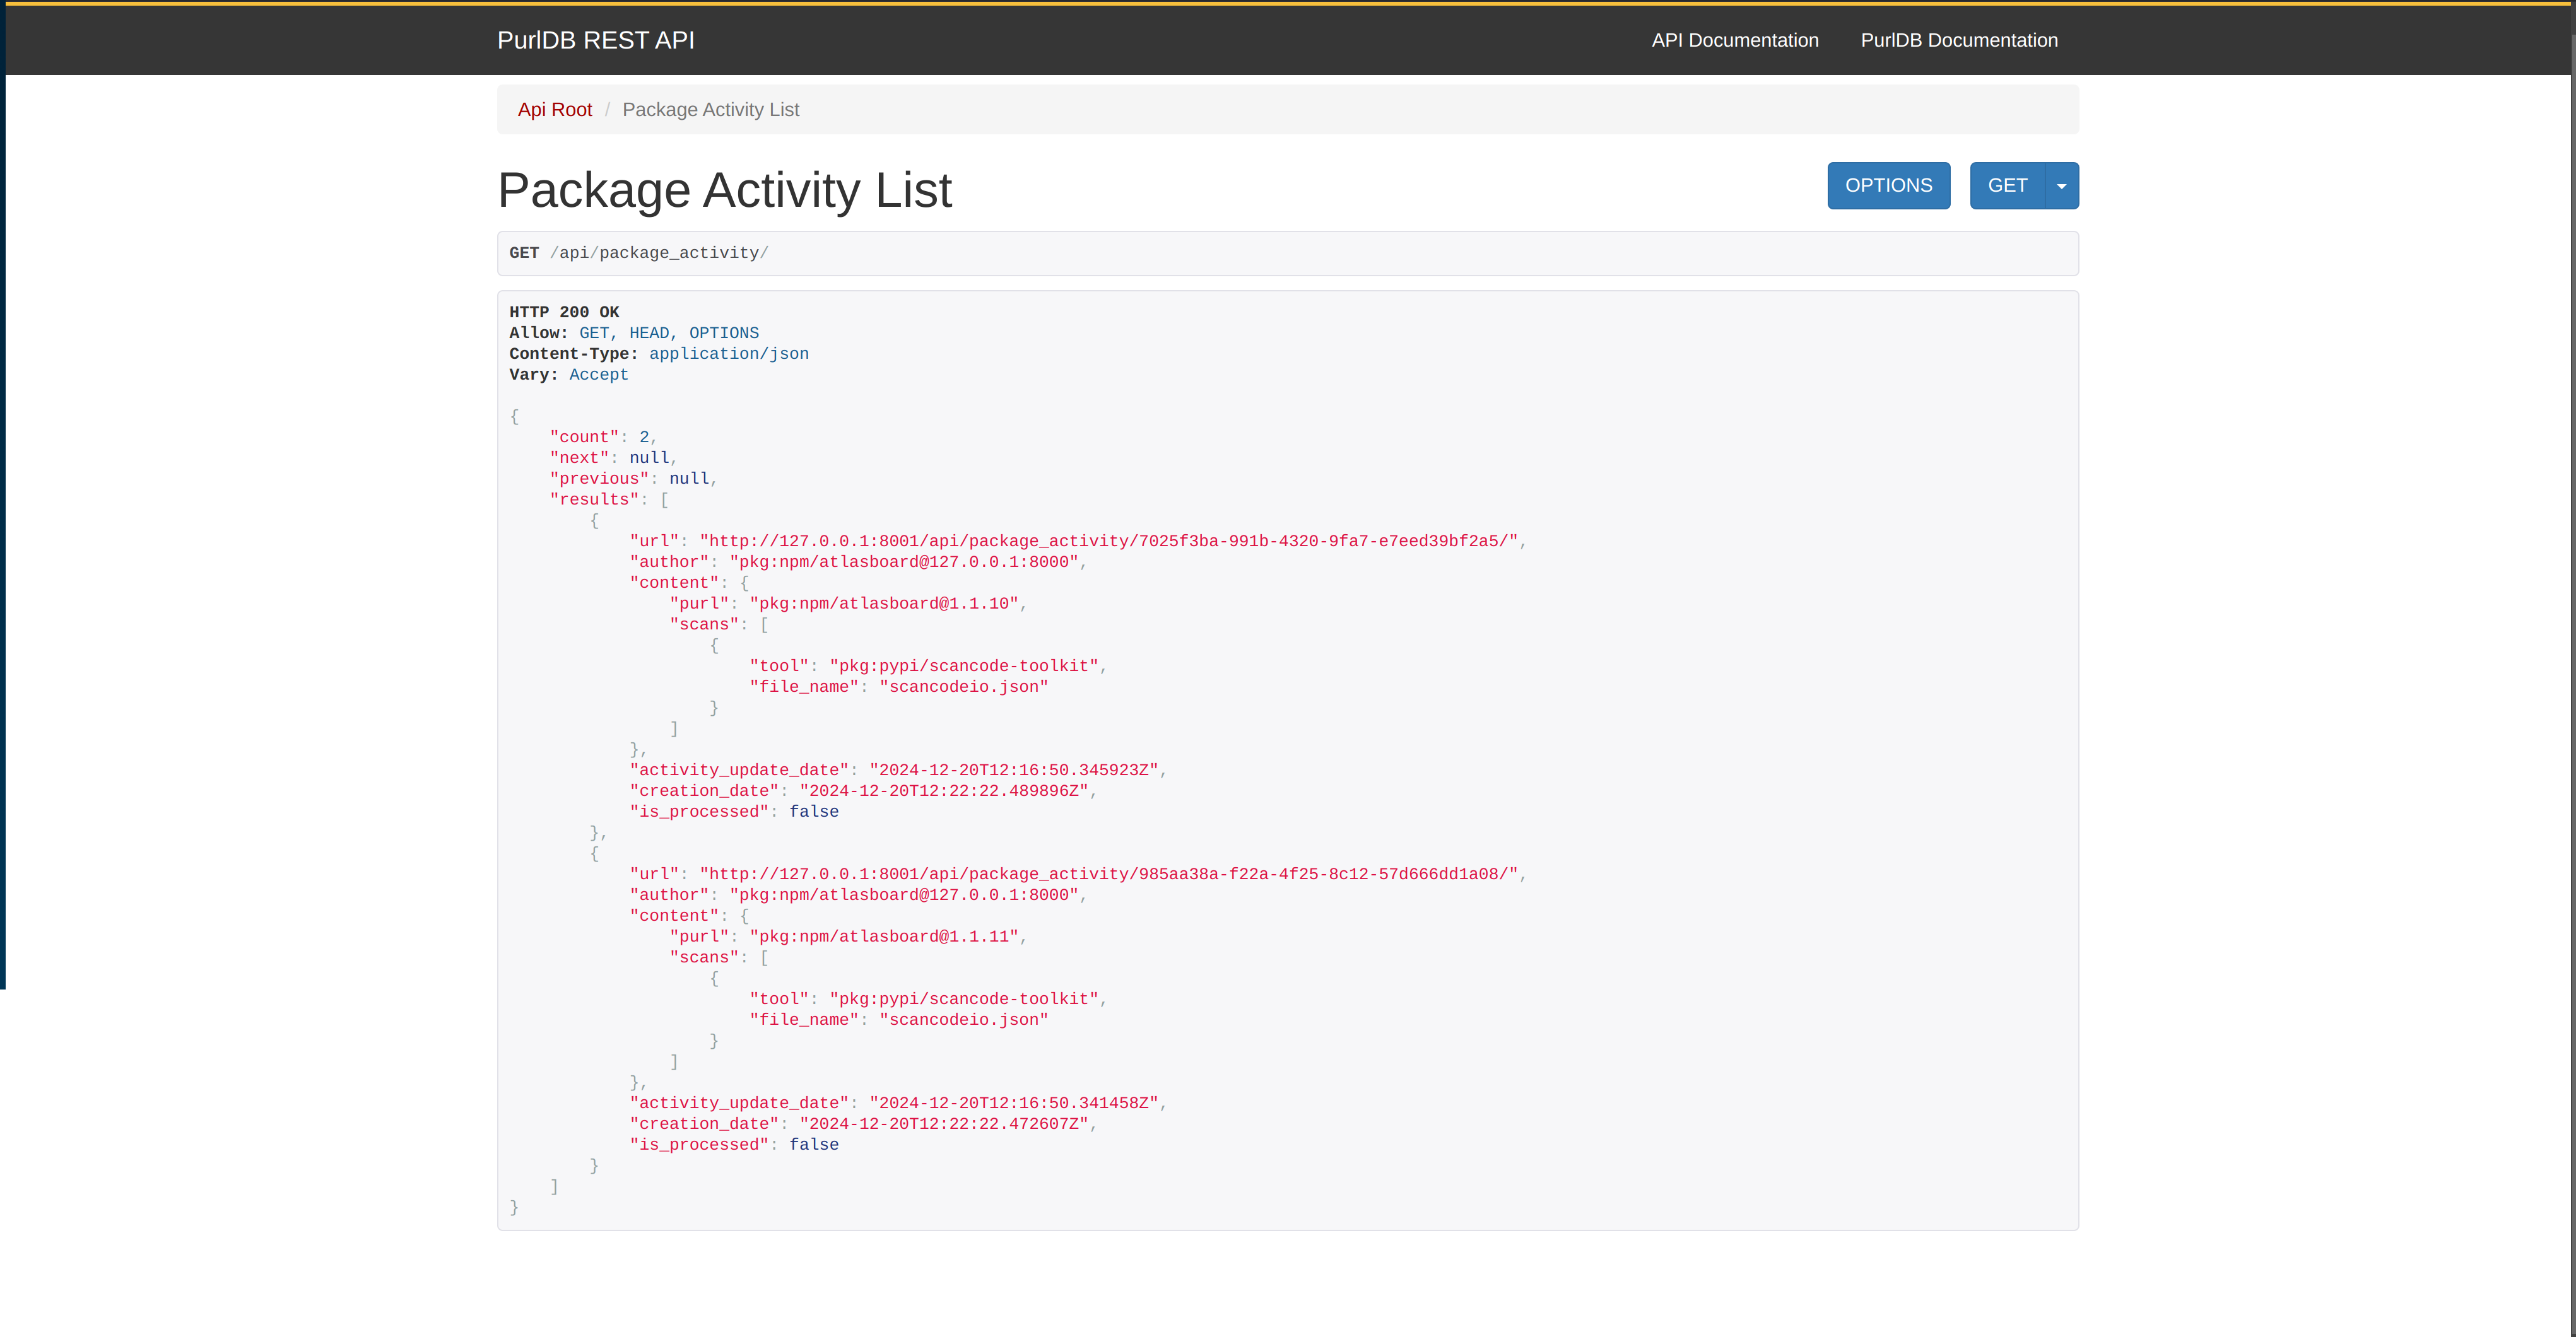The image size is (2576, 1337).
Task: Click the second result's author value
Action: coord(904,894)
